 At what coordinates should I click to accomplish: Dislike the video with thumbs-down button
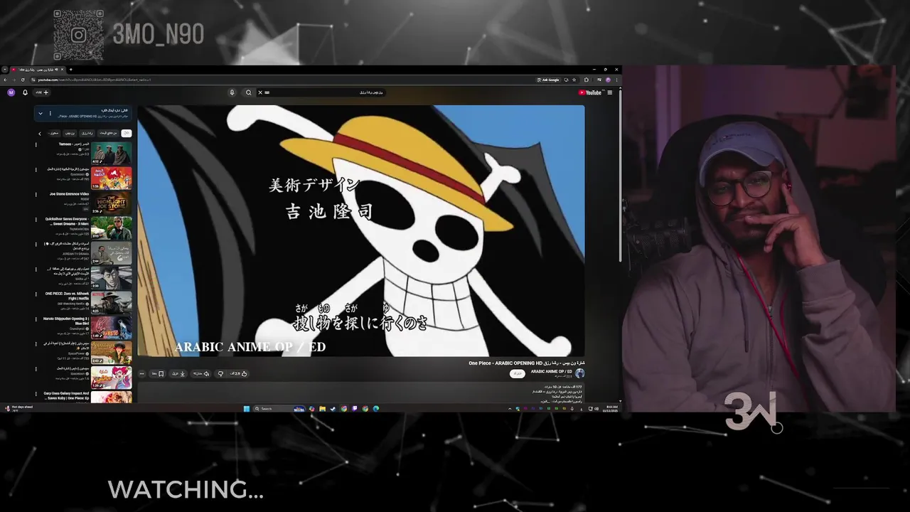pos(220,373)
